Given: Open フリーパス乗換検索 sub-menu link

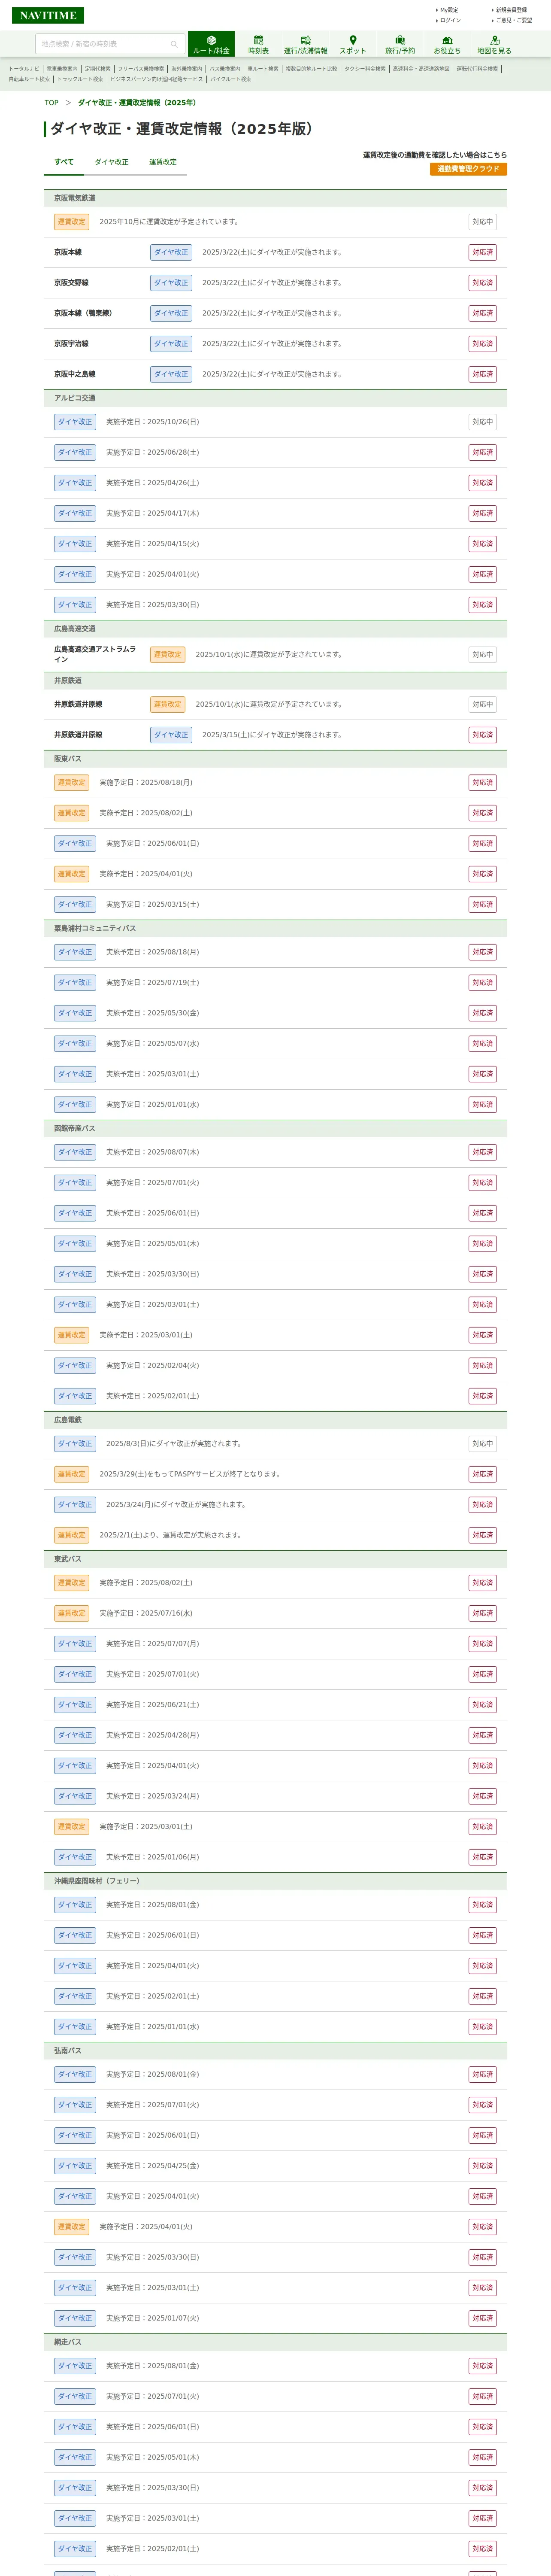Looking at the screenshot, I should coord(141,69).
